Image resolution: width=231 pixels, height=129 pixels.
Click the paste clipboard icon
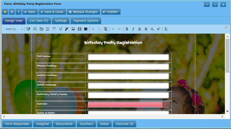point(105,29)
